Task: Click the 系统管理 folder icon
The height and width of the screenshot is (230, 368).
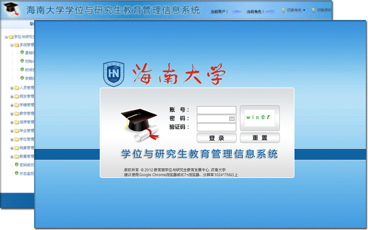Action: click(17, 45)
